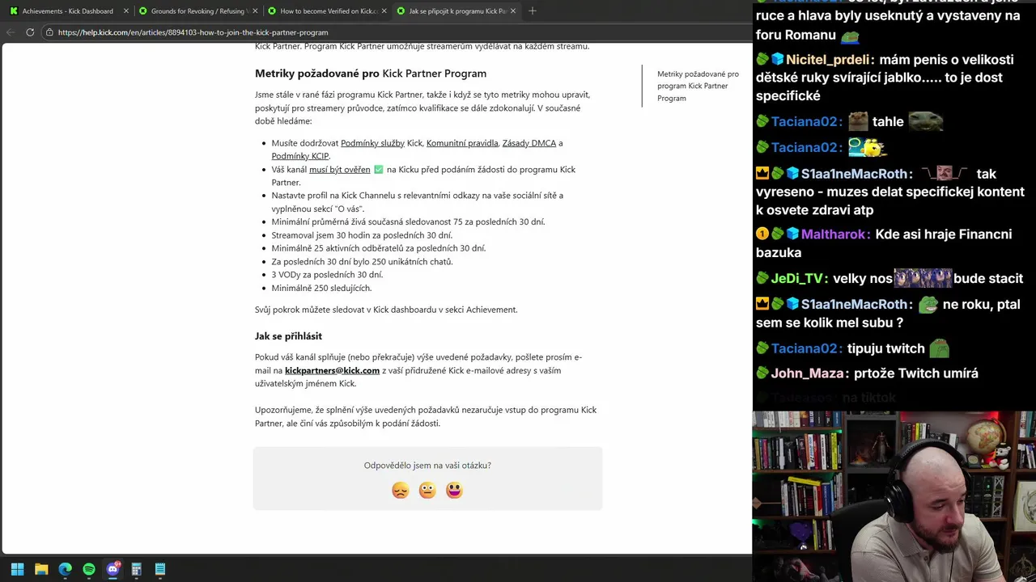Select text 'Minimálně 250 sledujících.'

pyautogui.click(x=321, y=288)
